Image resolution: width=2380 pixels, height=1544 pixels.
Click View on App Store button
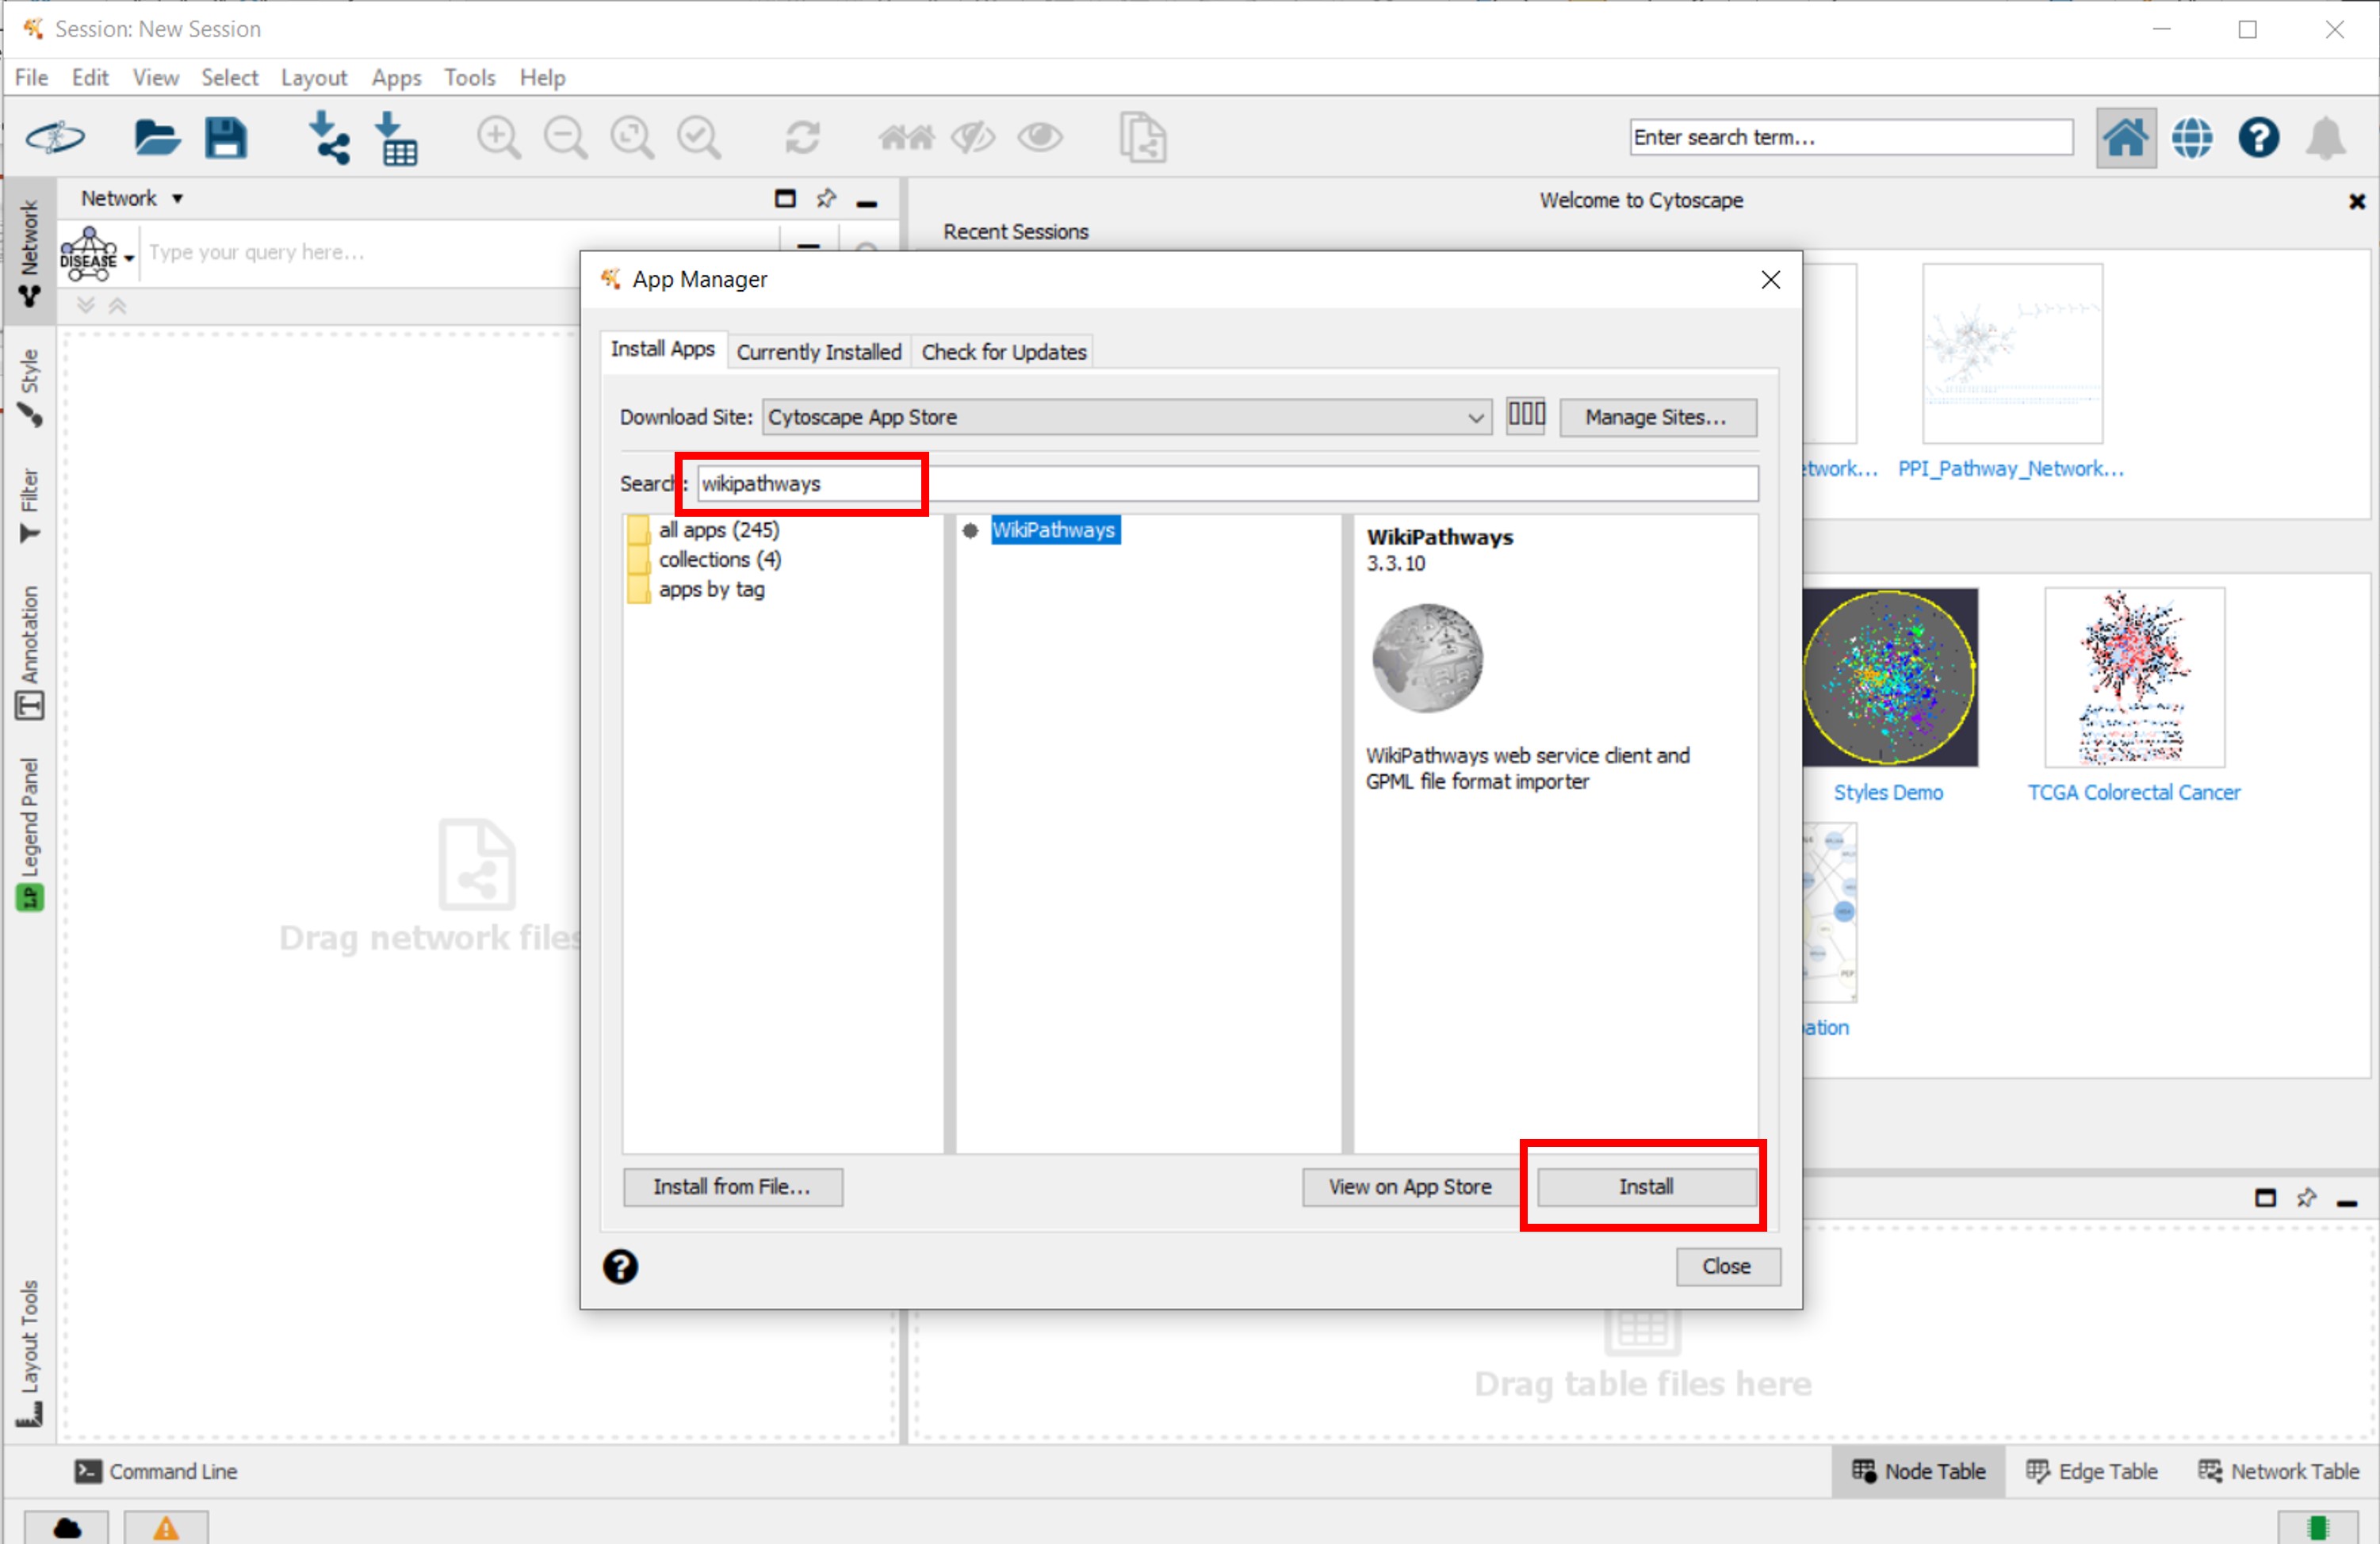(1409, 1187)
